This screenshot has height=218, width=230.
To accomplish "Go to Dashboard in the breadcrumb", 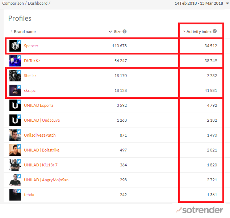I will [38, 3].
